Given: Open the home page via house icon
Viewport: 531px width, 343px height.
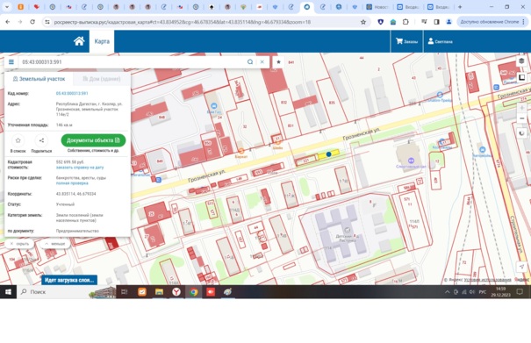Looking at the screenshot, I should coord(79,41).
